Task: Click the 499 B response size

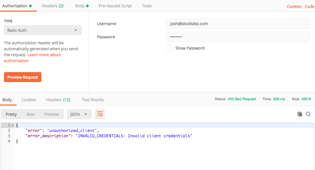Action: 306,99
